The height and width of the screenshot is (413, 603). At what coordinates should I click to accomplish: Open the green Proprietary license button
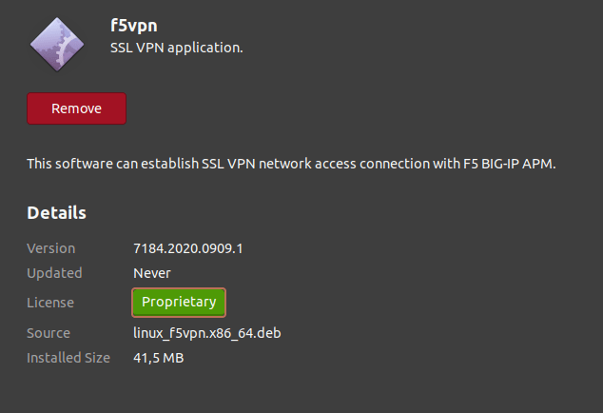[179, 303]
